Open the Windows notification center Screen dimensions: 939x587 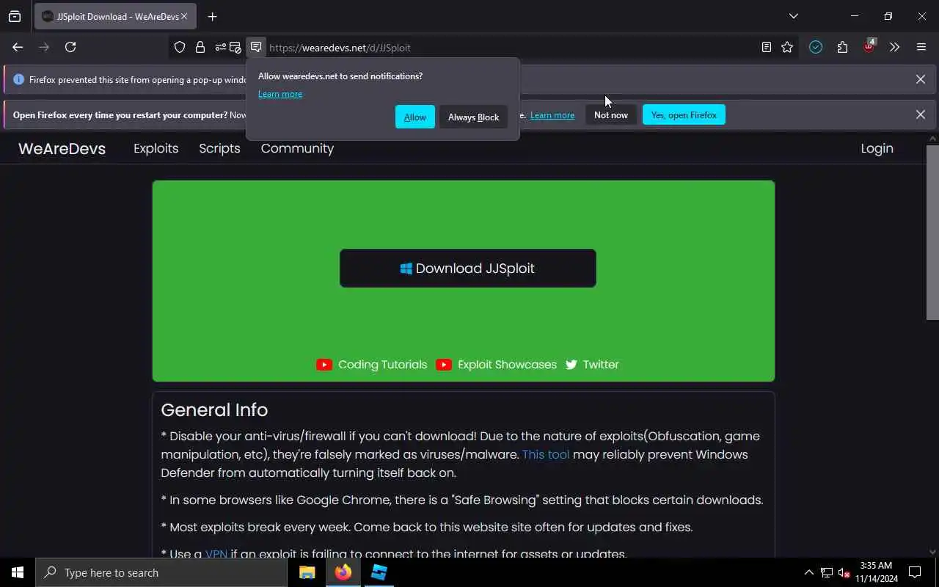[915, 572]
